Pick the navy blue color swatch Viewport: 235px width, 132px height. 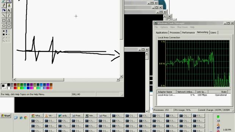pyautogui.click(x=28, y=85)
